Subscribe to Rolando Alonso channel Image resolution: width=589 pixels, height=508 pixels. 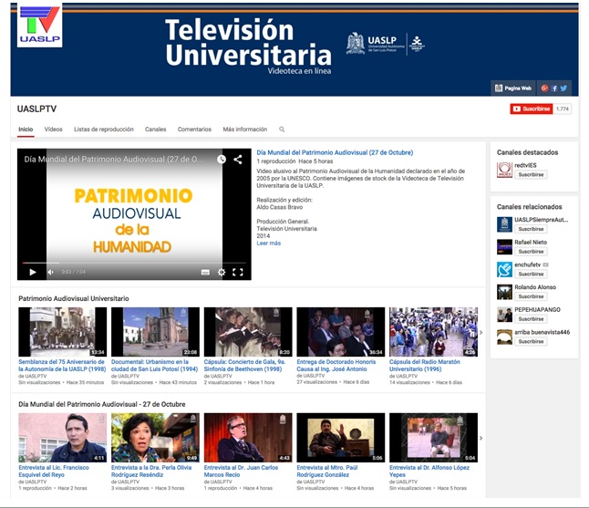[532, 296]
